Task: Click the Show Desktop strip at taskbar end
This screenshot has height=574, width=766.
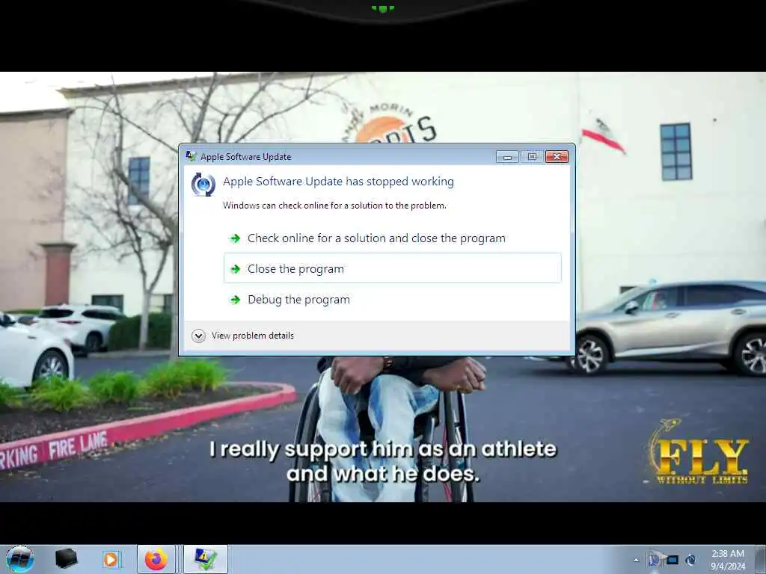Action: 762,559
